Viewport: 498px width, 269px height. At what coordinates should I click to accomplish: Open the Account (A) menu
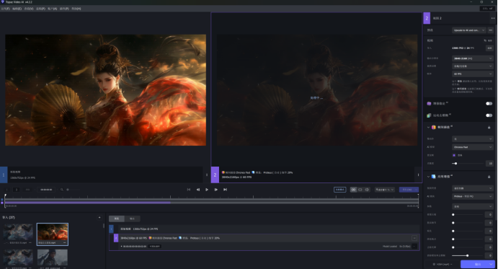pos(52,9)
